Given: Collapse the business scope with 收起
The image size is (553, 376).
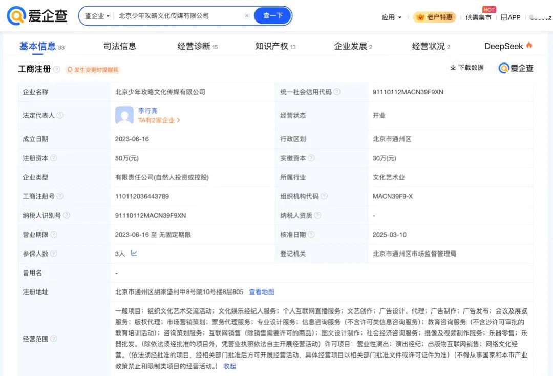Looking at the screenshot, I should click(x=229, y=366).
